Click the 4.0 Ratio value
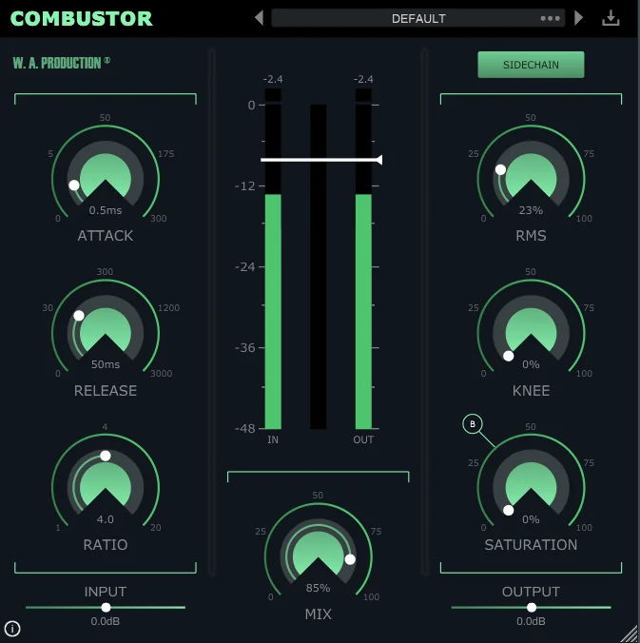The image size is (640, 643). point(106,519)
